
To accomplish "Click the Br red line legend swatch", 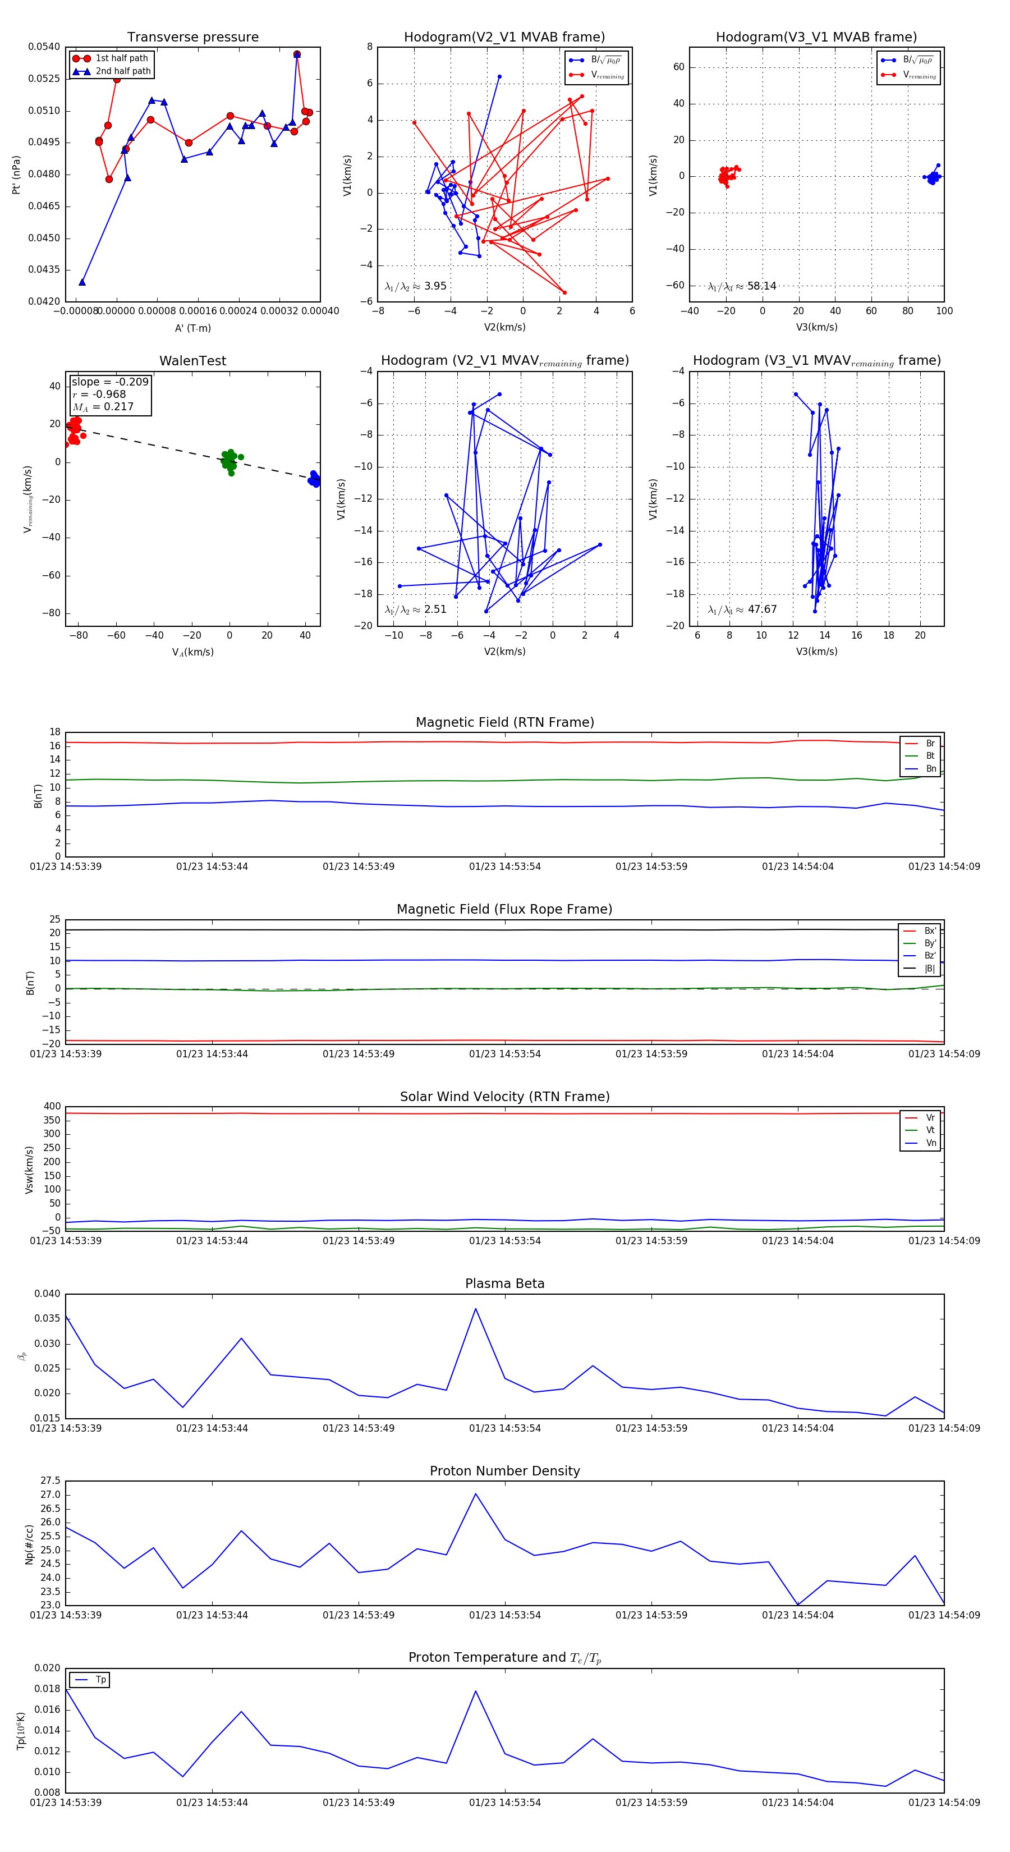I will [911, 744].
